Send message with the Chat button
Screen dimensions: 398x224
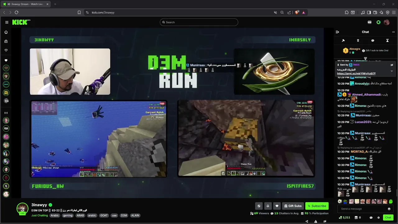tap(388, 217)
